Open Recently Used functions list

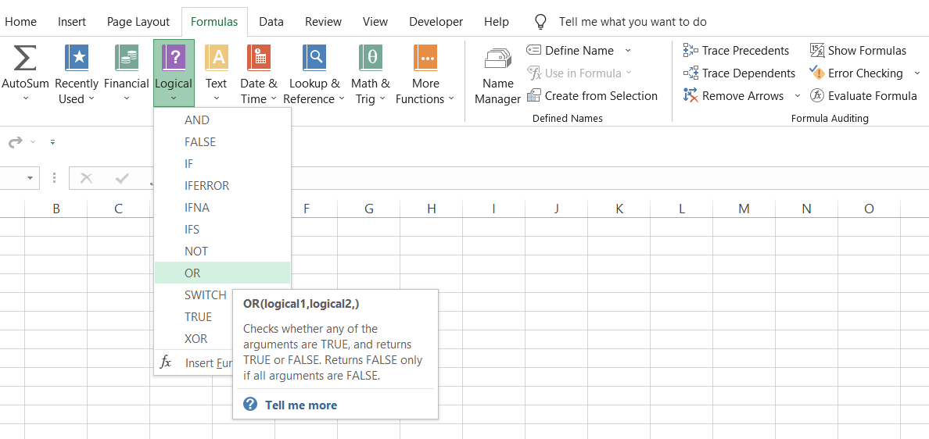(77, 75)
